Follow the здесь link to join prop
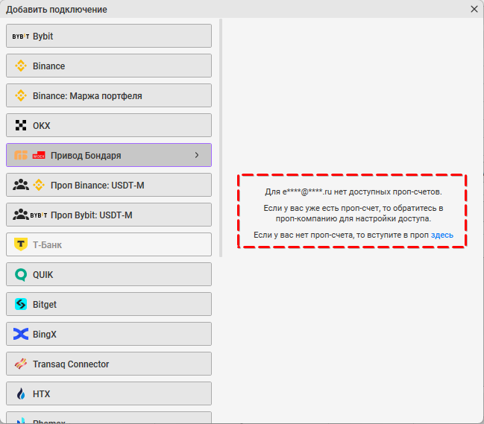Image resolution: width=484 pixels, height=424 pixels. [x=442, y=235]
